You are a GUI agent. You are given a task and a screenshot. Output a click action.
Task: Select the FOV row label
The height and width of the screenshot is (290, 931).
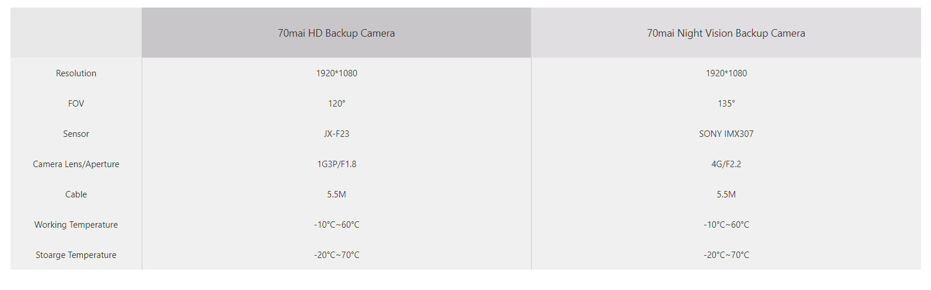click(x=76, y=104)
